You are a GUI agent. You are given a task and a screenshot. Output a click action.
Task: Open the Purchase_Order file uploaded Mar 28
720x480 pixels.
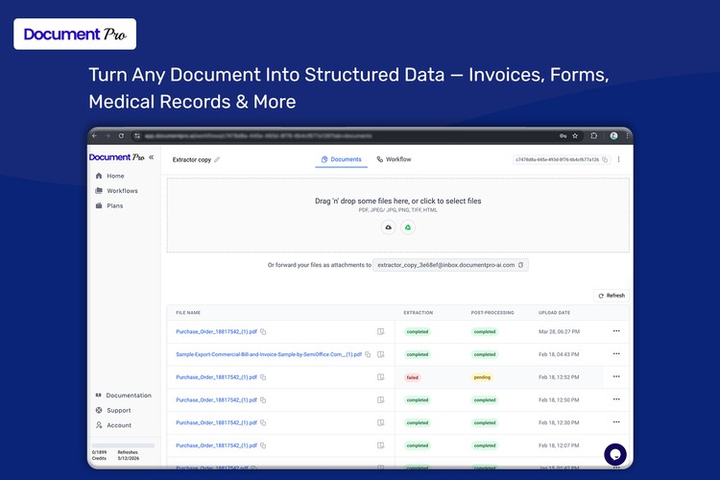[x=216, y=331]
